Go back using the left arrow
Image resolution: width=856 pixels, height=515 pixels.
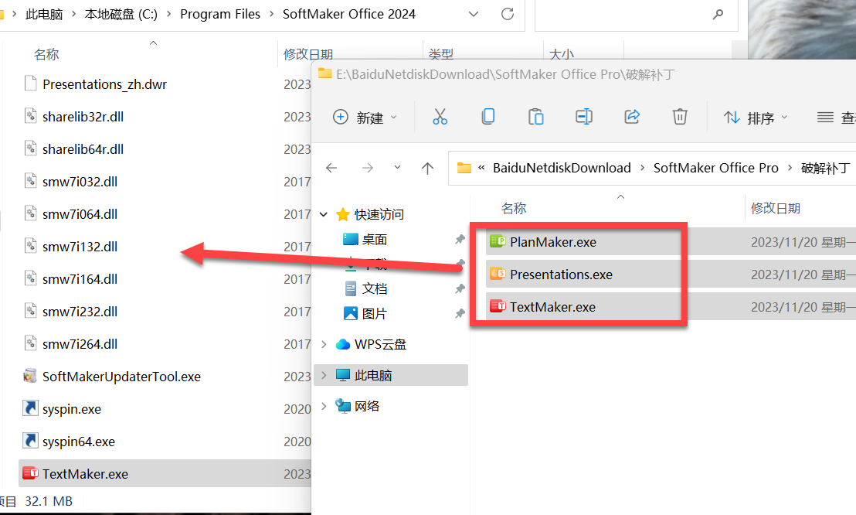point(331,168)
